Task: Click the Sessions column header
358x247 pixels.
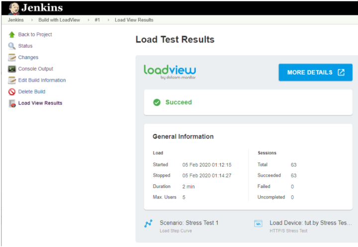Action: pos(267,153)
